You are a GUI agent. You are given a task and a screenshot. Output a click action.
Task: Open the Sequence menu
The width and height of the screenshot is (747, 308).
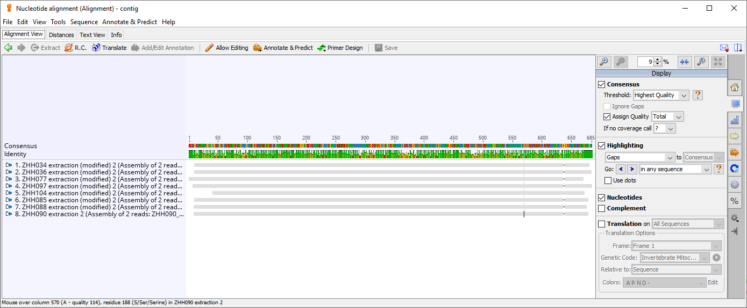84,22
